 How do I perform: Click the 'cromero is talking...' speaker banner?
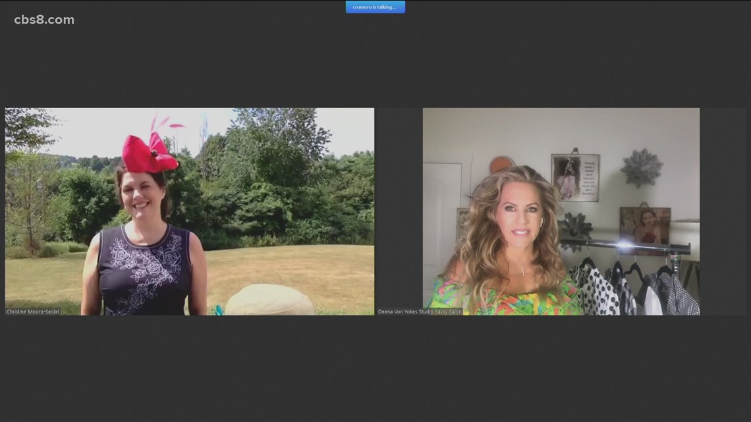375,7
